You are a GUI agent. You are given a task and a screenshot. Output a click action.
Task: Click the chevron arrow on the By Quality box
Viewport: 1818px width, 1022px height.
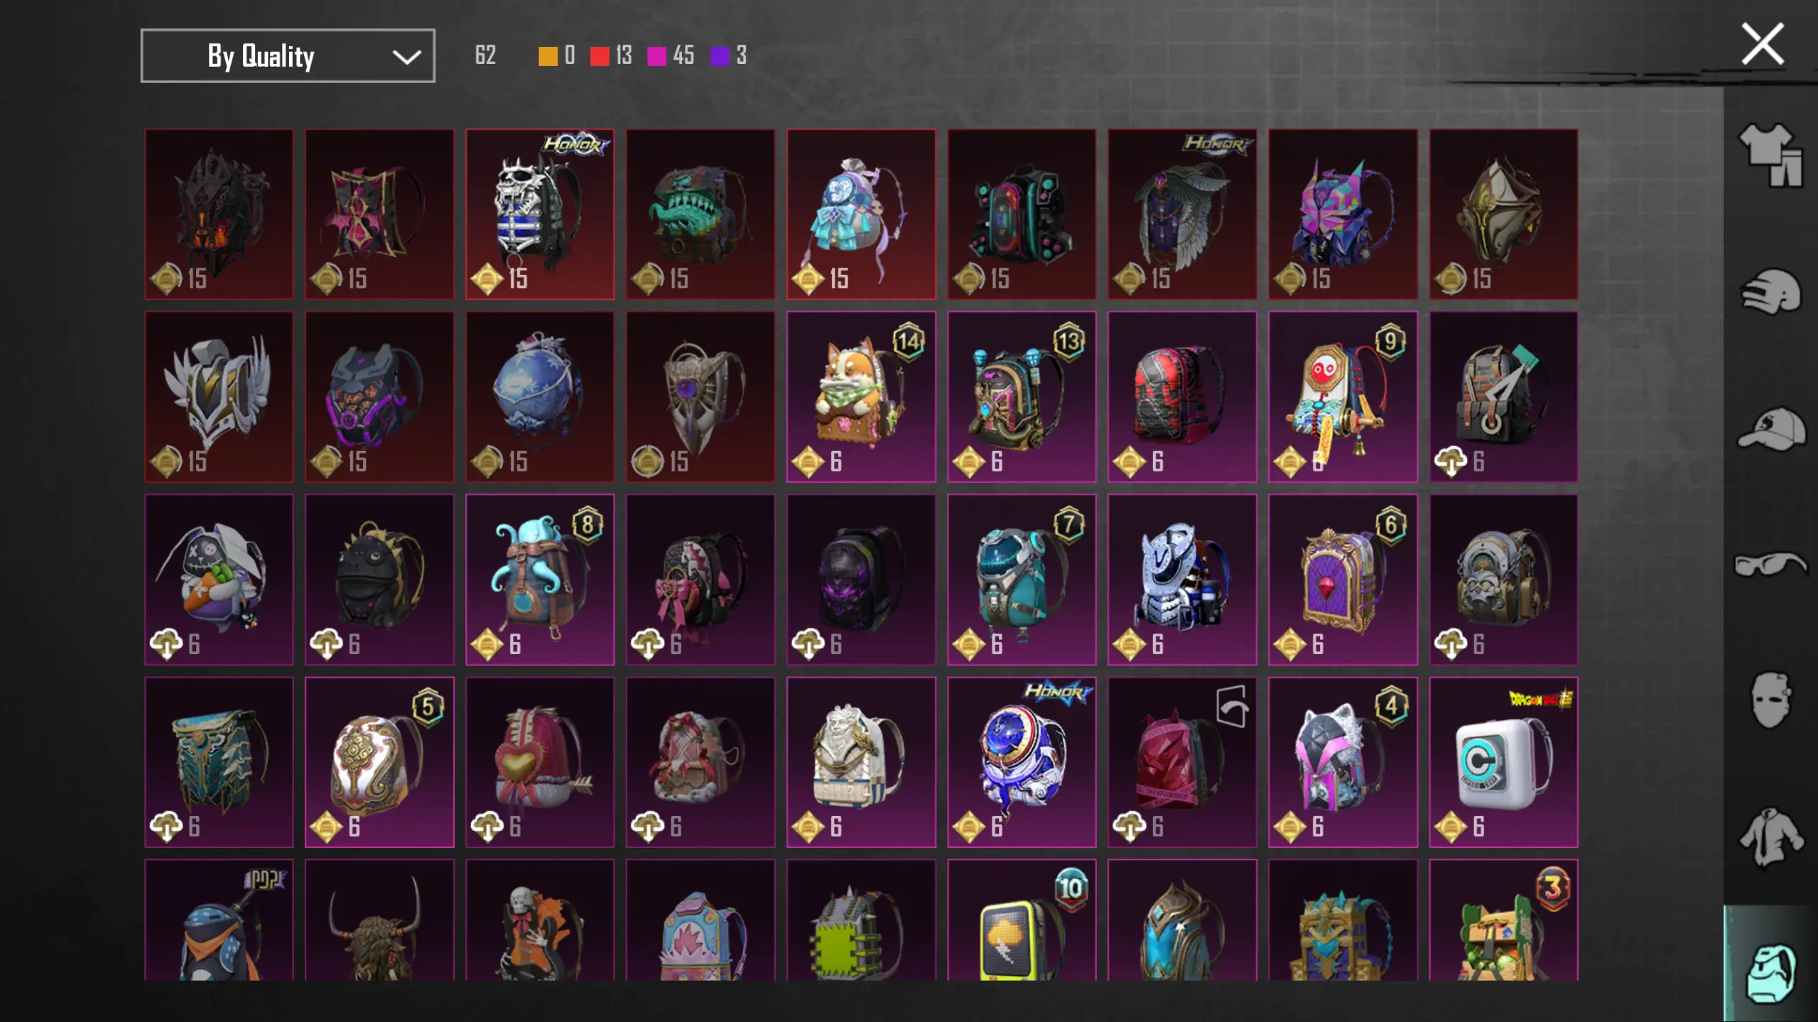(x=406, y=57)
